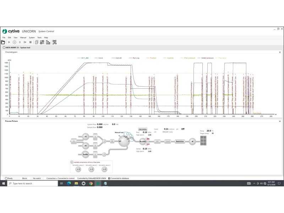Open the Manual menu

coord(23,38)
